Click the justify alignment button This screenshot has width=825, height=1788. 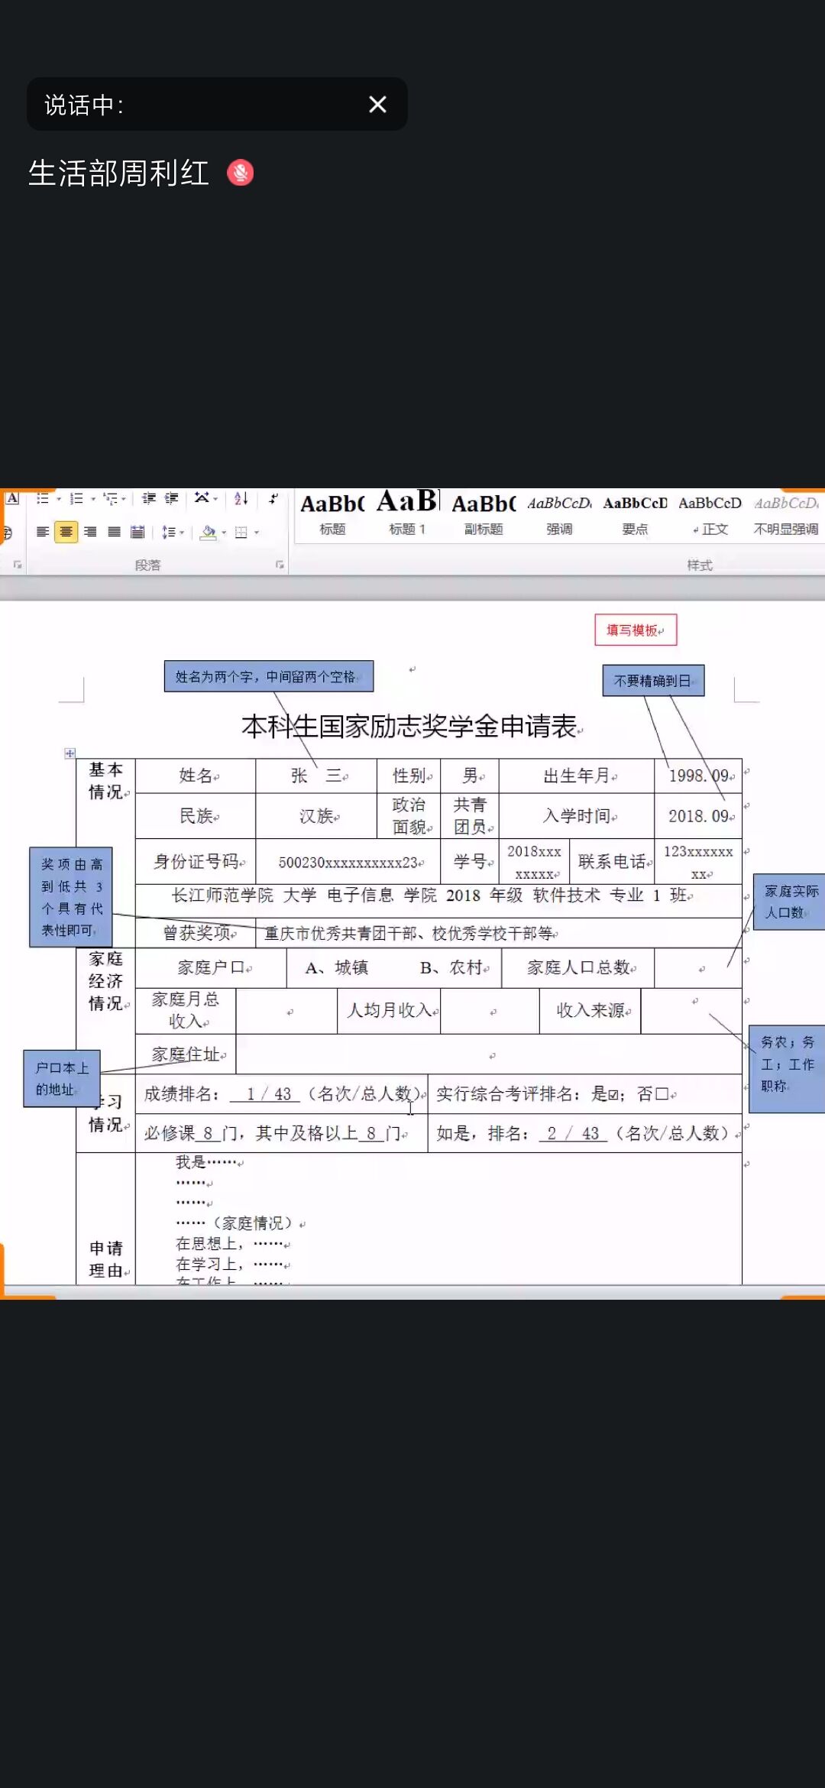click(114, 532)
